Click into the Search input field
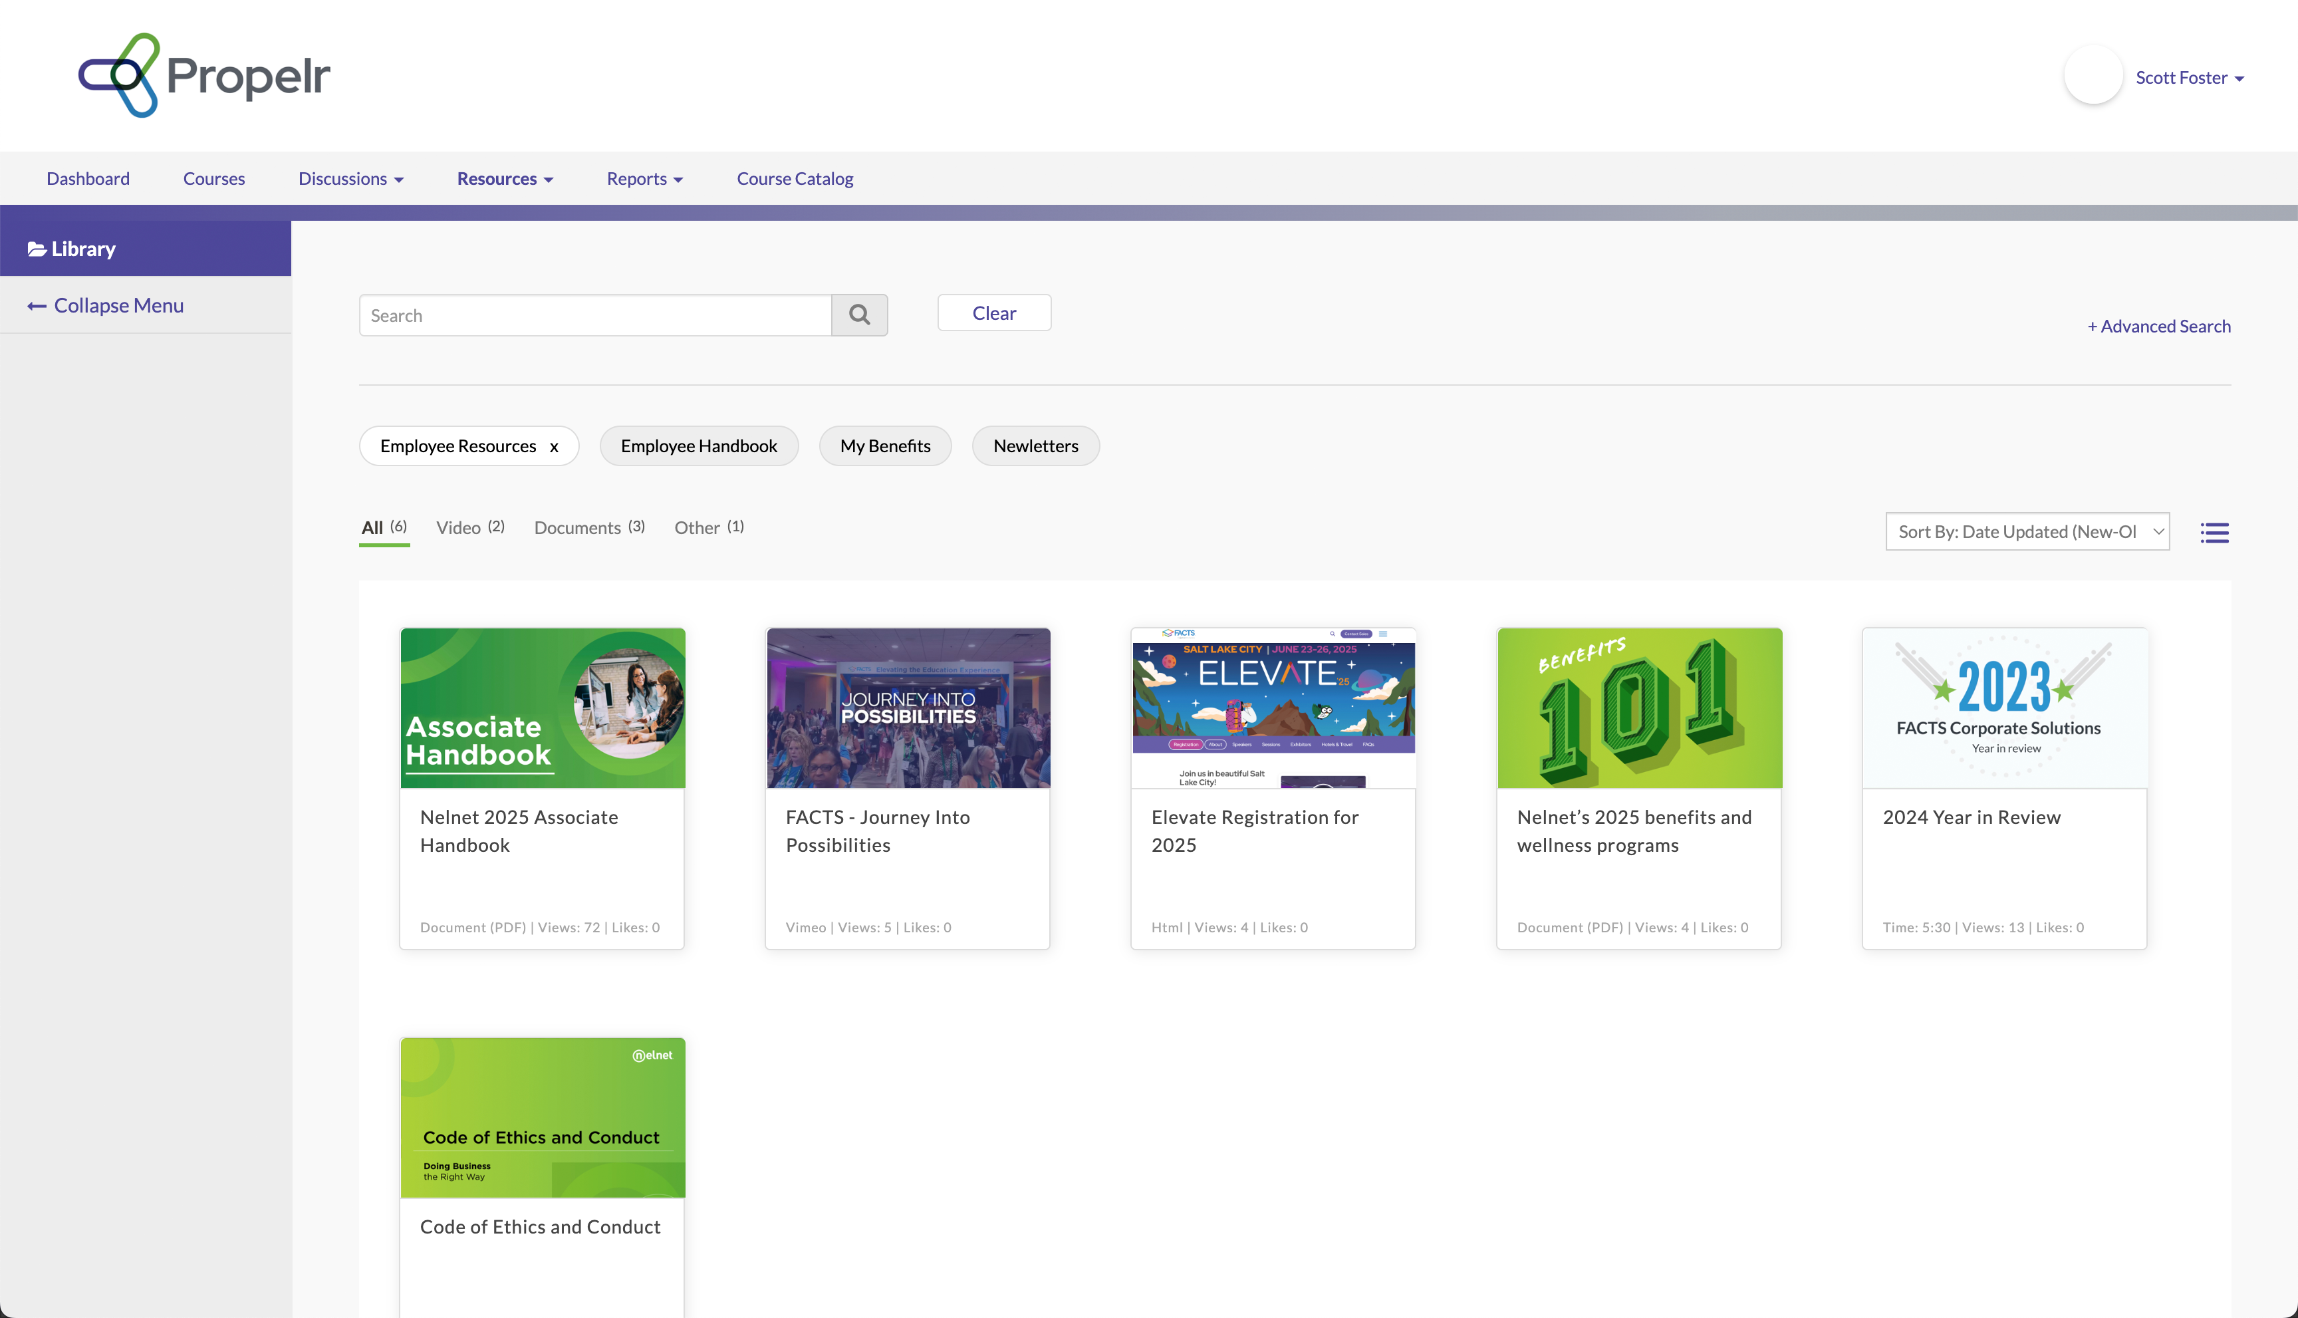The width and height of the screenshot is (2298, 1318). tap(594, 315)
